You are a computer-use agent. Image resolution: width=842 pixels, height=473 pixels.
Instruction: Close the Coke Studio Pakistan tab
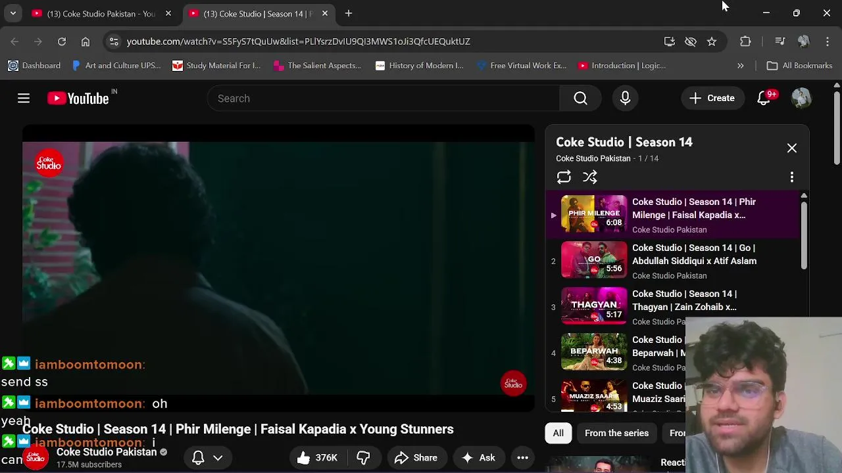point(168,13)
